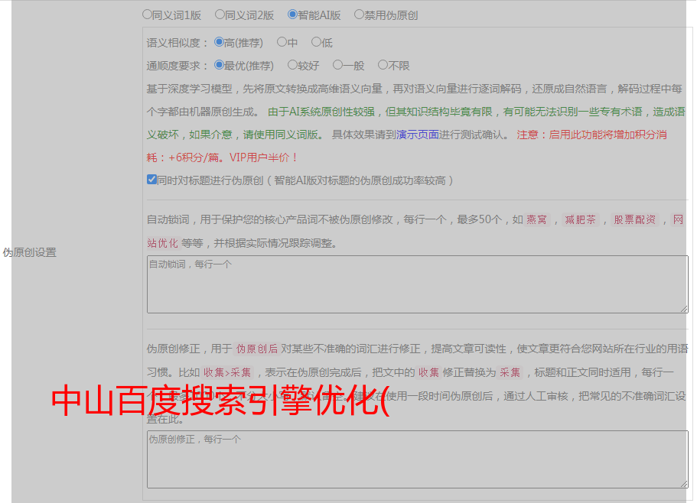Select the 同义词1版 radio option
The image size is (697, 503).
point(147,15)
